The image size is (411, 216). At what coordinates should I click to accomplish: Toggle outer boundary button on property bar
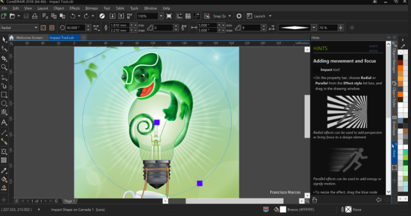52,27
